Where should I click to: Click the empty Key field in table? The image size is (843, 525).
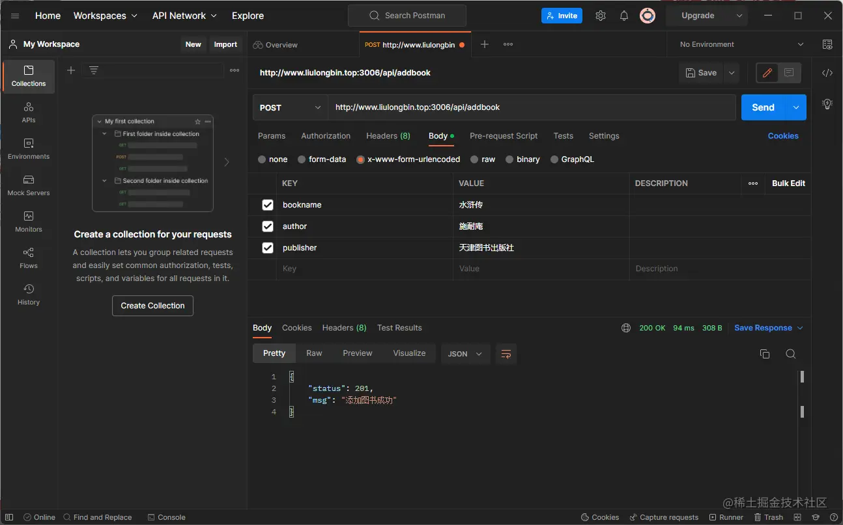click(365, 269)
